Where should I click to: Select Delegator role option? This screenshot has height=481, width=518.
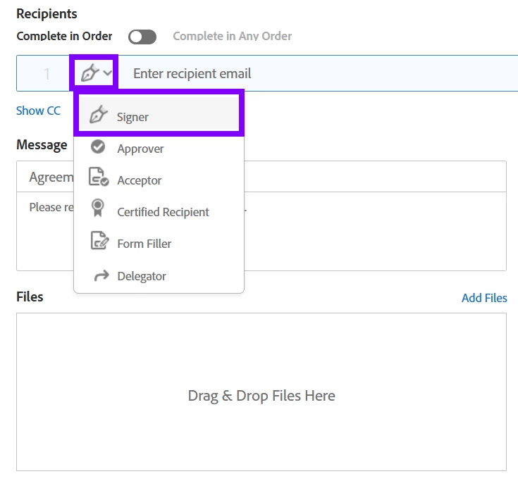[x=159, y=276]
